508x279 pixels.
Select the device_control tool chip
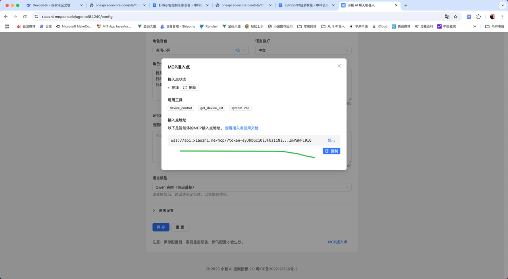click(x=181, y=108)
